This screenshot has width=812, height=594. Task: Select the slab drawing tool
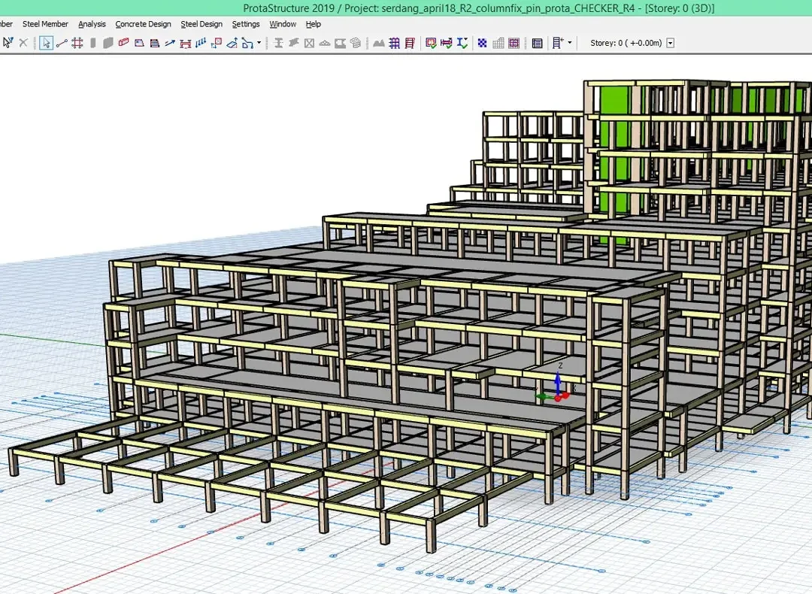[x=139, y=43]
